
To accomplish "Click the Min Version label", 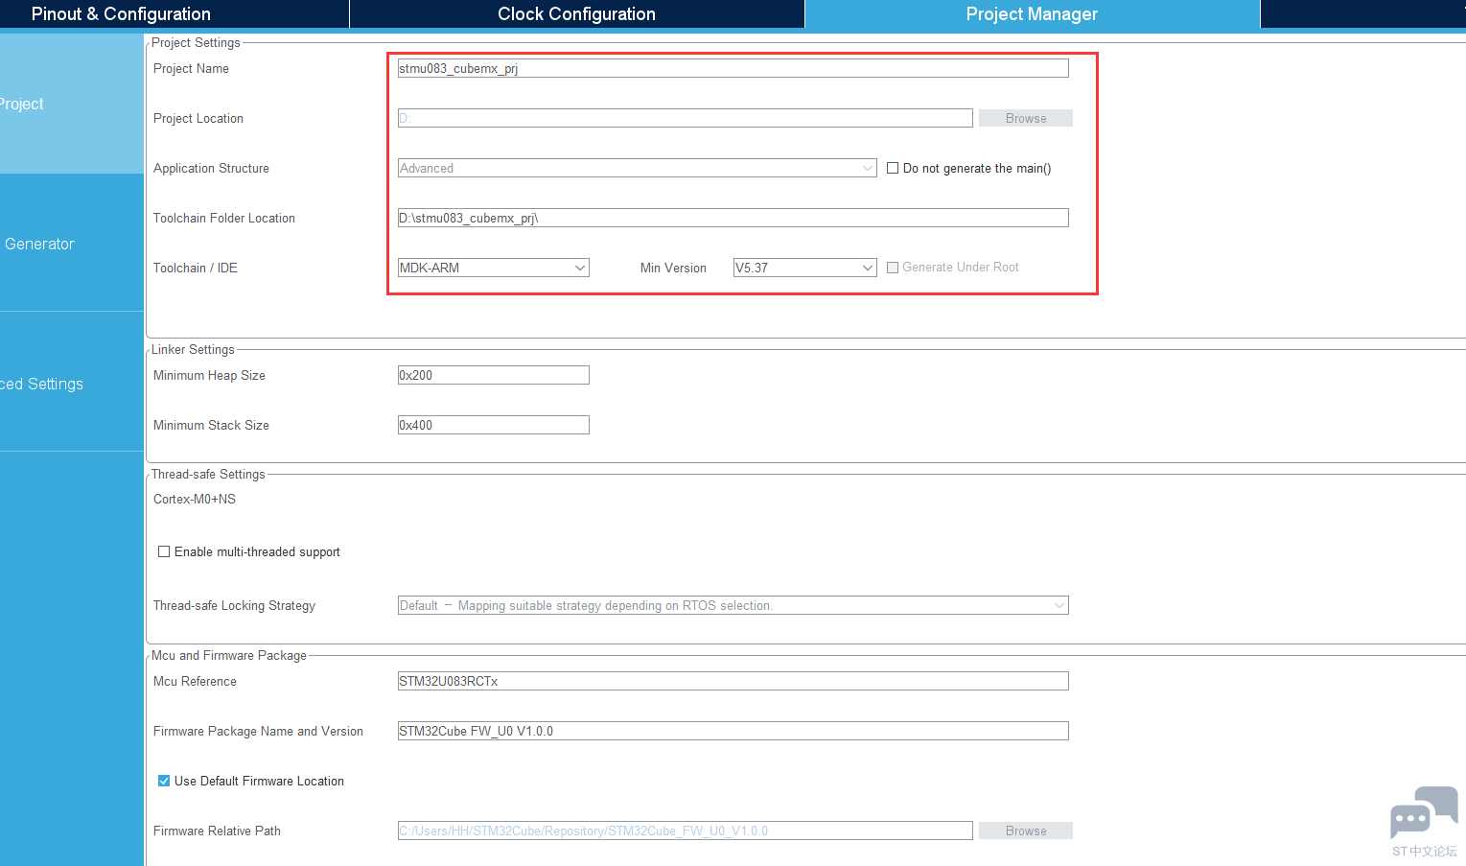I will [673, 268].
